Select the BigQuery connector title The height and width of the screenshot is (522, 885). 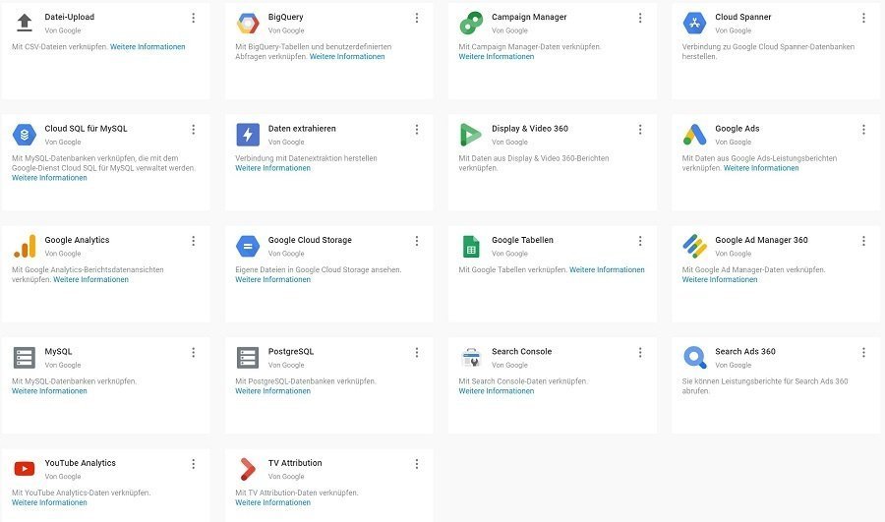click(x=285, y=17)
